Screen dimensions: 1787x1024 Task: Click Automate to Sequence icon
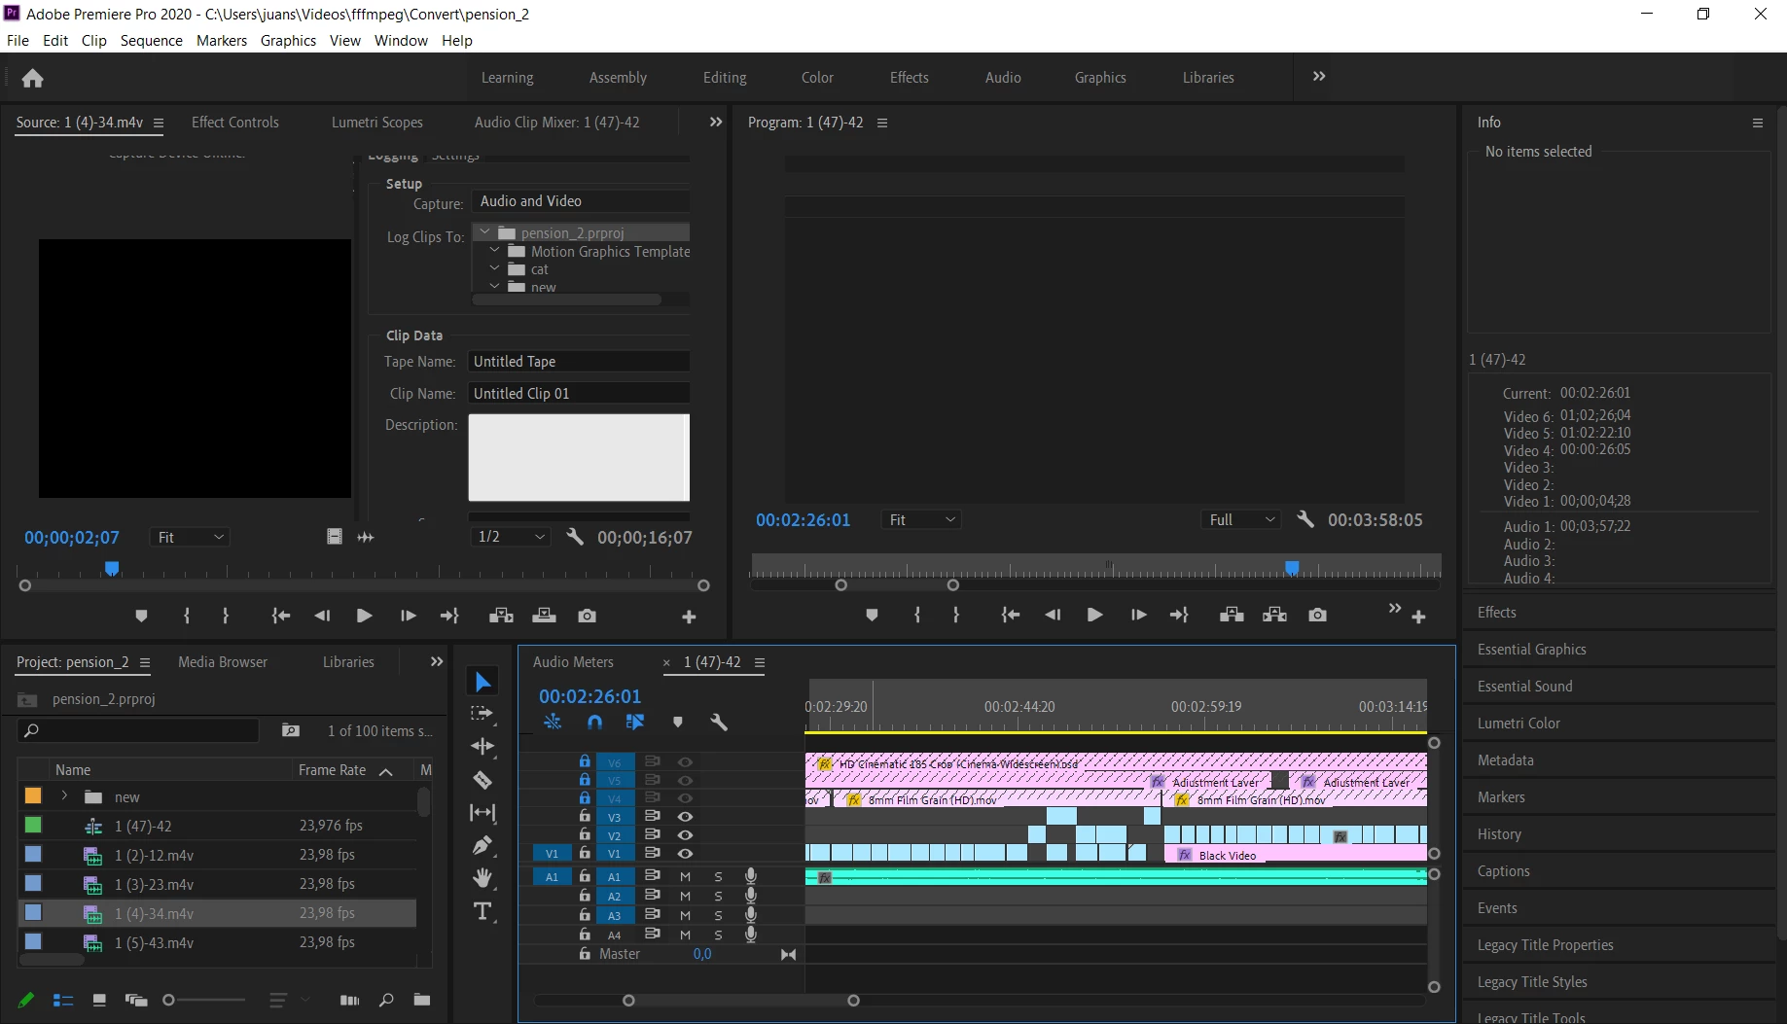tap(349, 1000)
